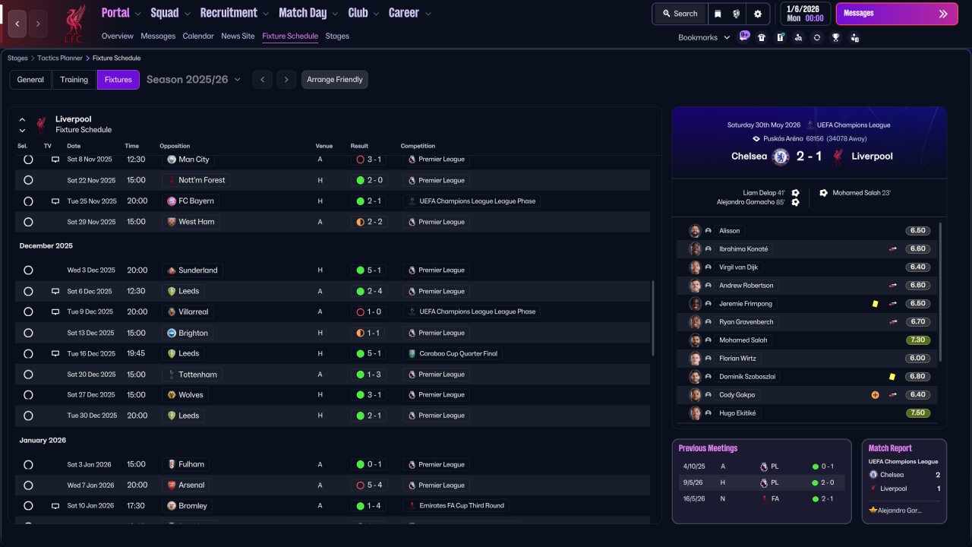Switch to the Training tab
This screenshot has height=547, width=972.
tap(74, 80)
